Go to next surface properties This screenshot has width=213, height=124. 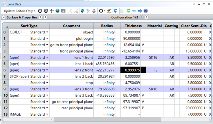pos(45,17)
